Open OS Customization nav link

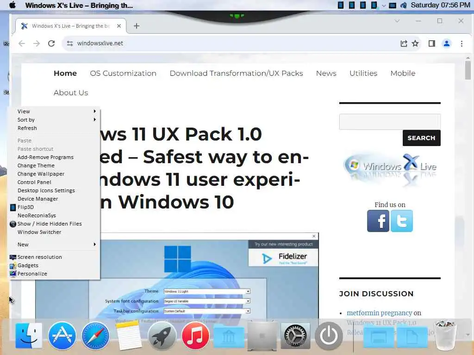[x=123, y=73]
